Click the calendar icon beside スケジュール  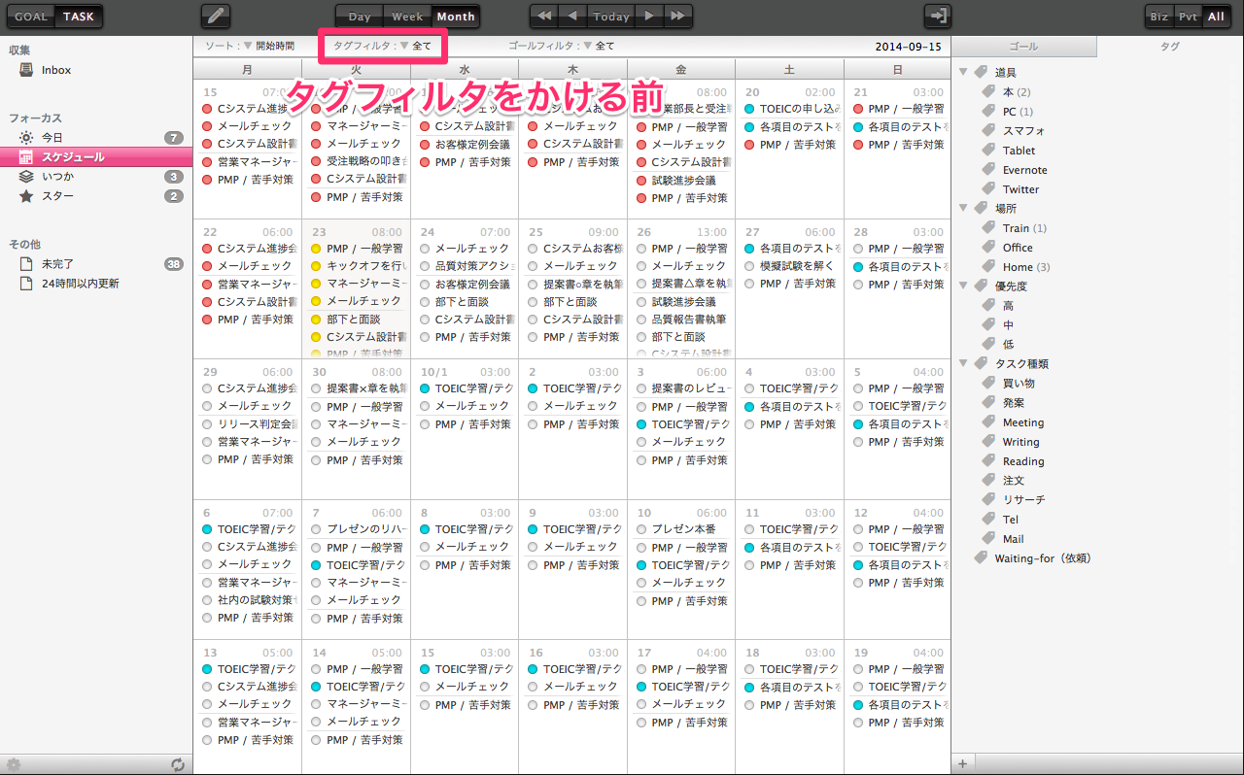26,157
